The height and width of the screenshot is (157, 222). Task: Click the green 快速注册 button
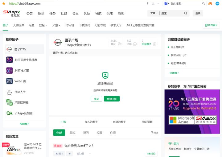pos(112,99)
